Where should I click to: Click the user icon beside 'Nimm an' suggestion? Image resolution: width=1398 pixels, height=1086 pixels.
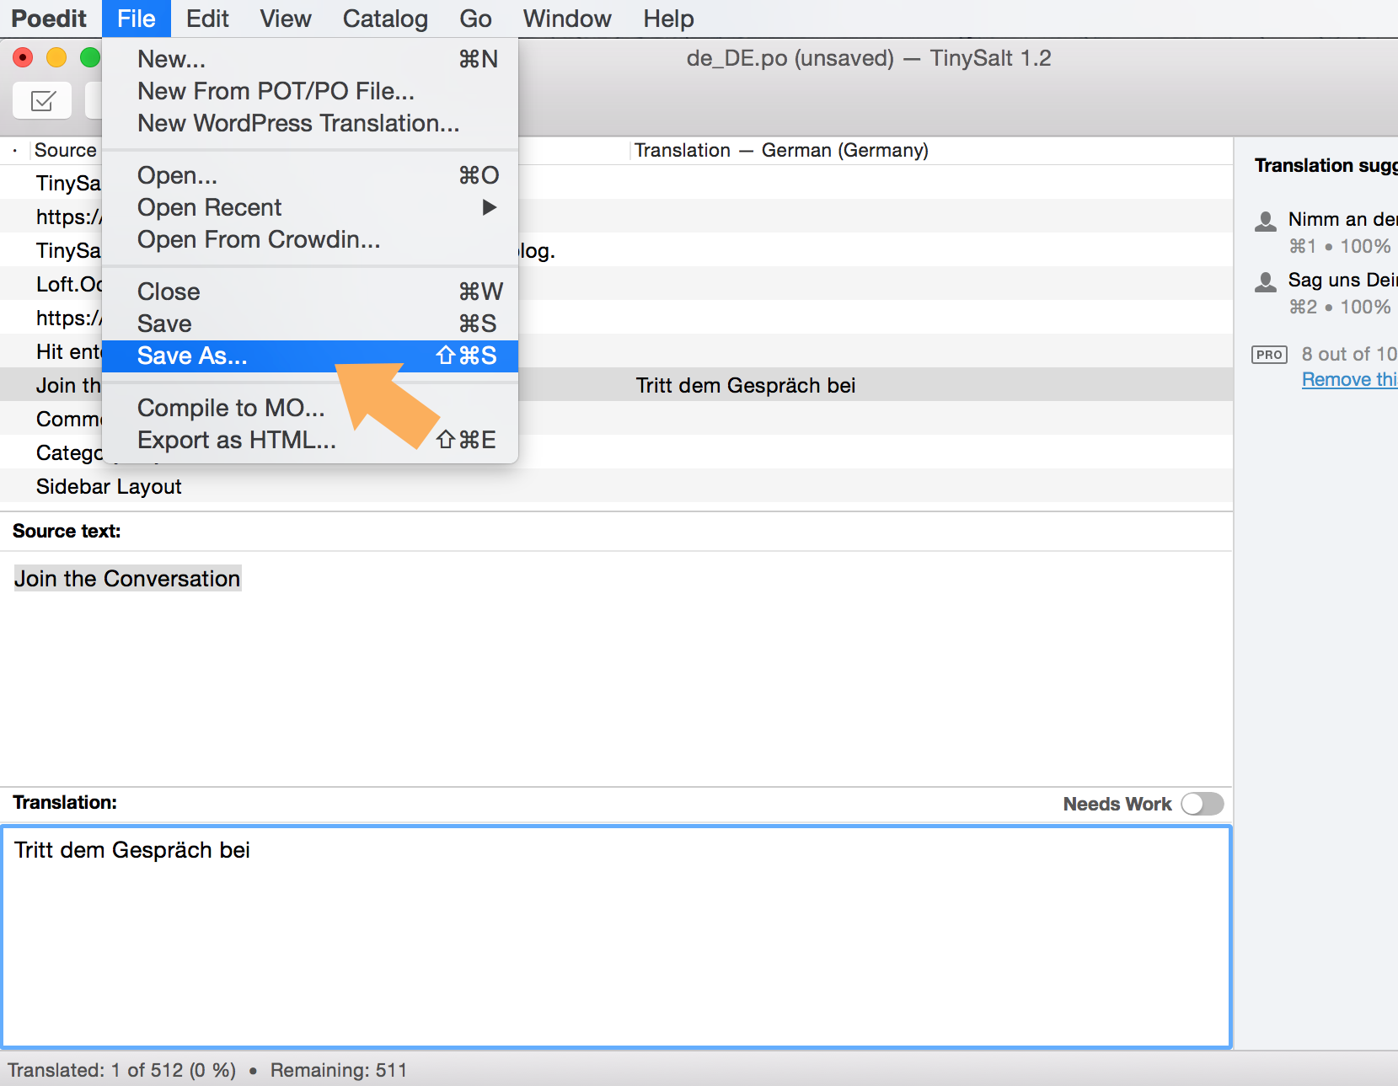[x=1265, y=222]
